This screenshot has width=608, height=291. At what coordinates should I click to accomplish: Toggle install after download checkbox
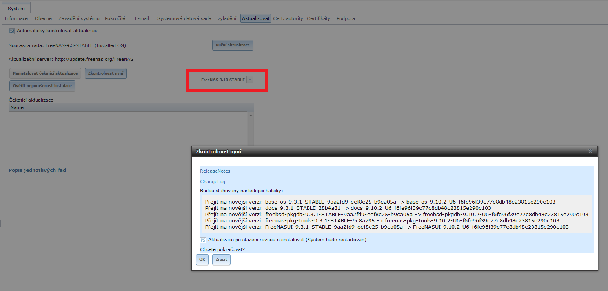pyautogui.click(x=203, y=240)
